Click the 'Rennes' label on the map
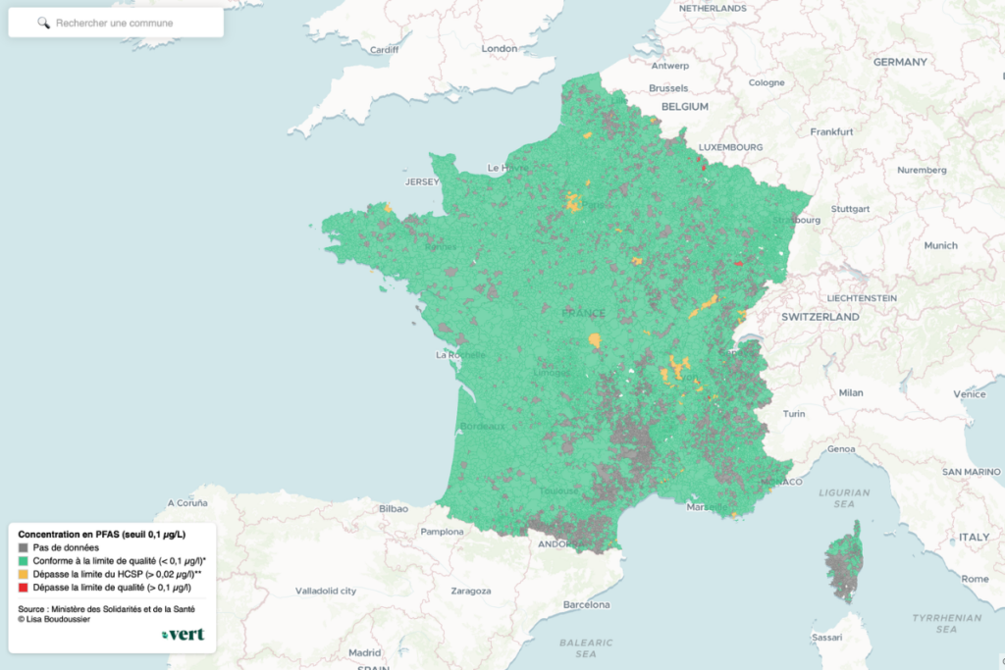The image size is (1005, 670). (x=441, y=247)
